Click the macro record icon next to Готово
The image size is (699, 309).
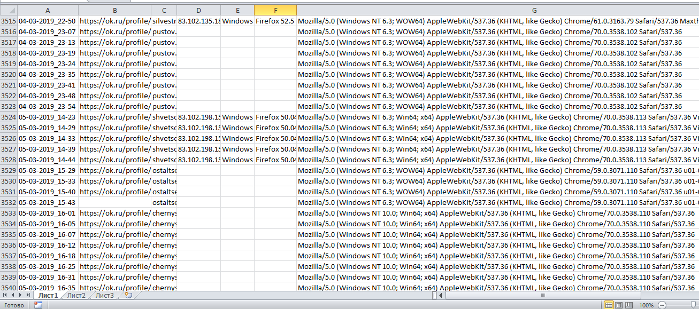[x=38, y=305]
